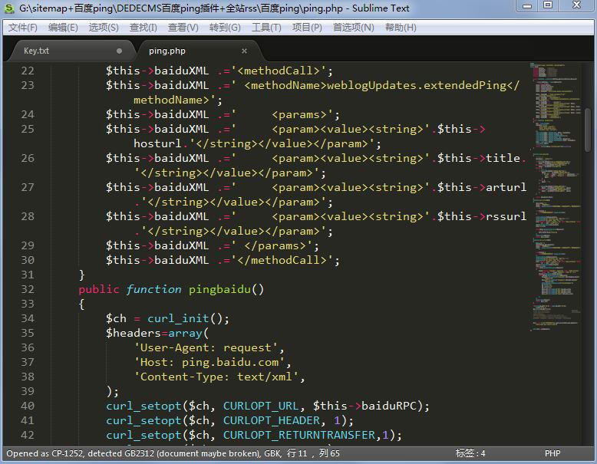
Task: Open the 首选项(N) preferences menu
Action: [353, 27]
